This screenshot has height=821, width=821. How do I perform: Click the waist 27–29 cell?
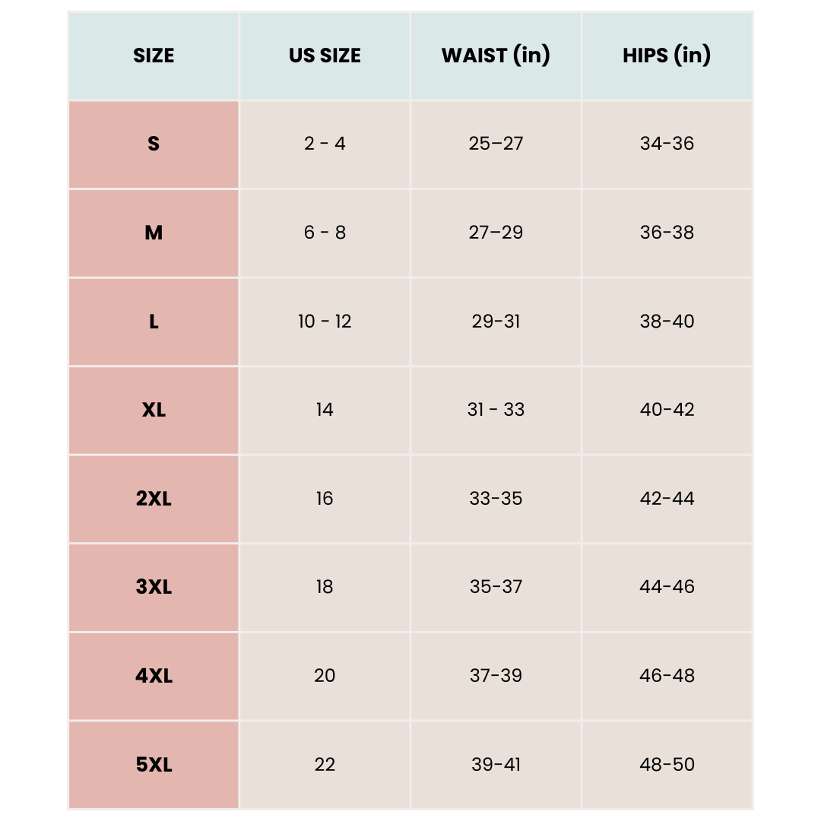pos(496,233)
